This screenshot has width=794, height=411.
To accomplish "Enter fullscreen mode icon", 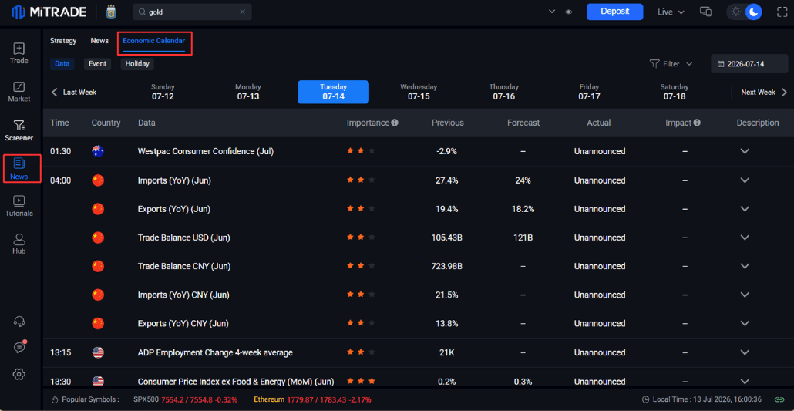I will [782, 12].
